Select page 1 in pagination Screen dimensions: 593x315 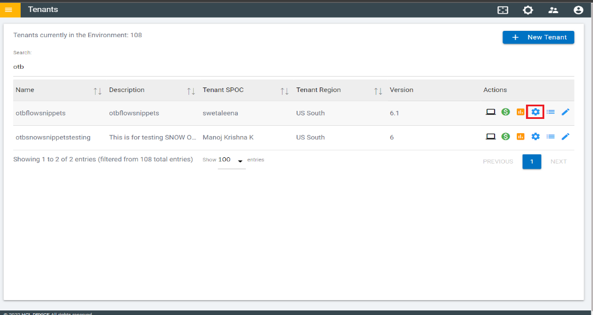(532, 161)
